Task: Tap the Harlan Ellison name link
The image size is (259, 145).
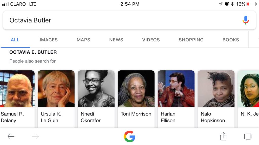Action: click(x=168, y=117)
